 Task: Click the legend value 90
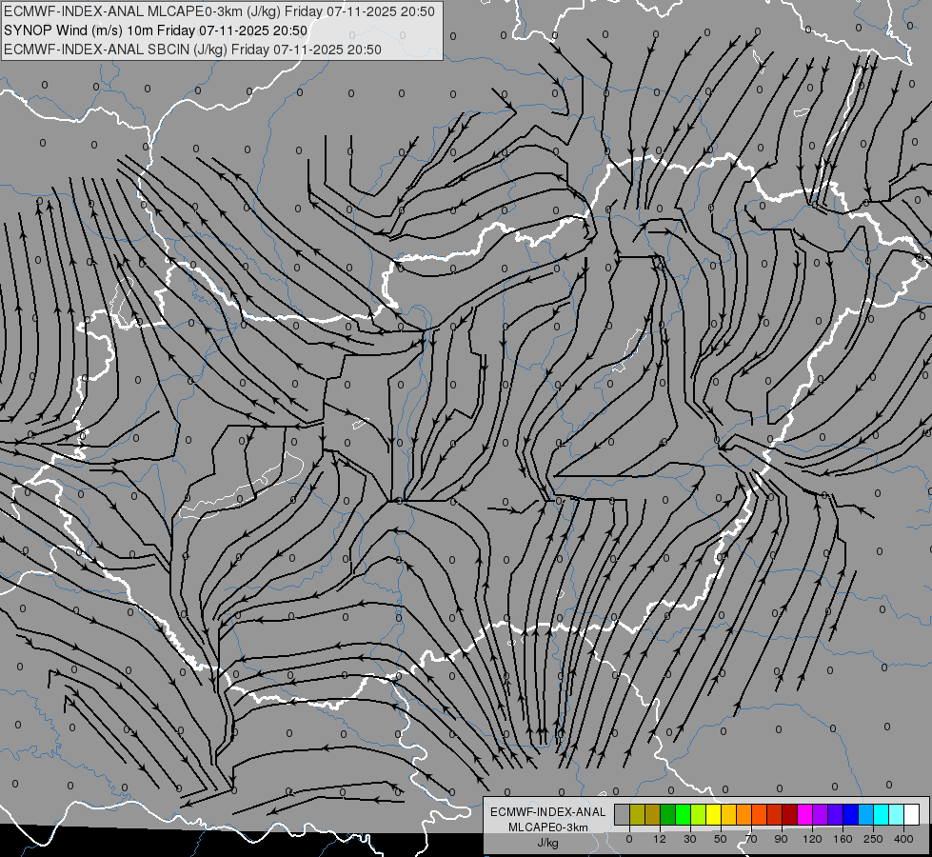tap(781, 839)
